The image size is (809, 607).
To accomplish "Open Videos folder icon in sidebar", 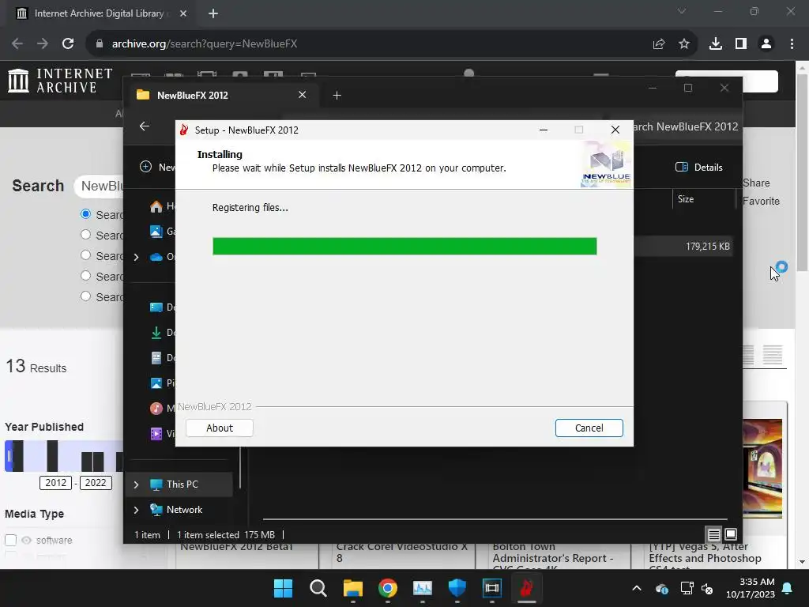I will tap(156, 434).
